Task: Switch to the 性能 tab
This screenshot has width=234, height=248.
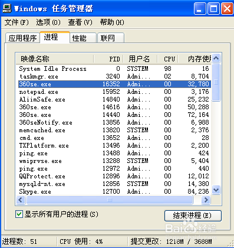Action: click(83, 38)
